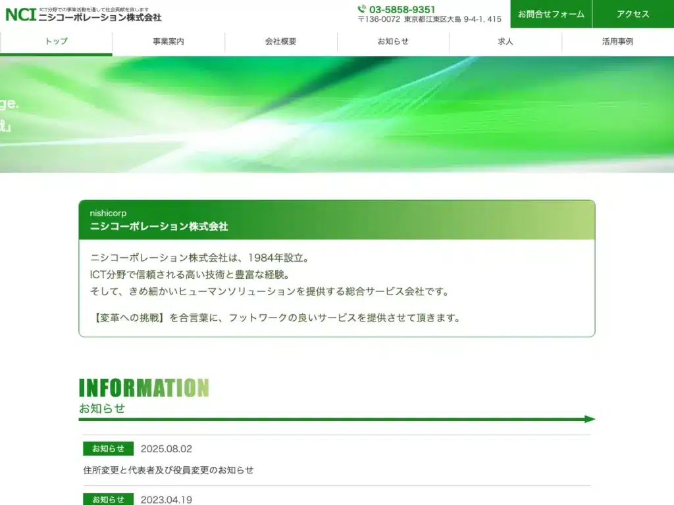Click the green hero banner image

(x=337, y=114)
